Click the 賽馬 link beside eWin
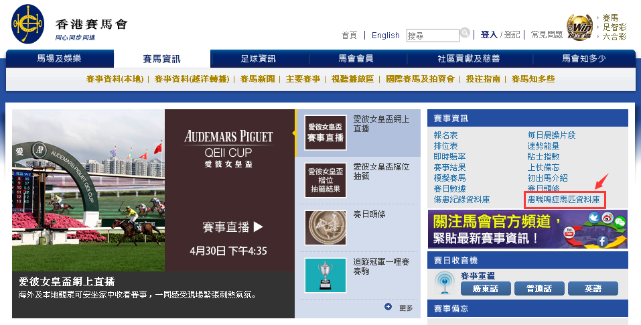Viewport: 641px width, 325px height. (x=610, y=17)
